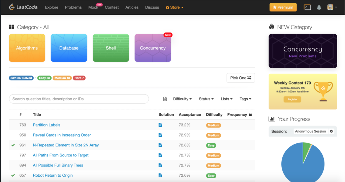Image resolution: width=345 pixels, height=182 pixels.
Task: Click Pick One random problem button
Action: click(241, 78)
